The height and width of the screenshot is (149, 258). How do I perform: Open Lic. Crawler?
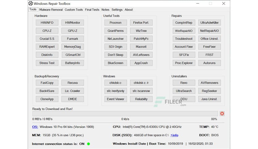click(73, 91)
